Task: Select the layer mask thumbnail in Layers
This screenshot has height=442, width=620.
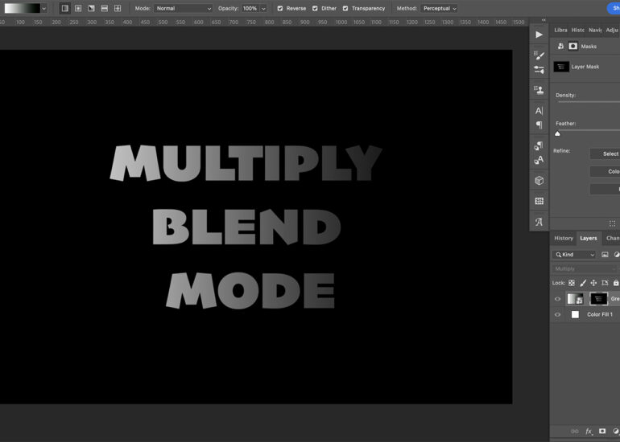Action: pos(598,299)
